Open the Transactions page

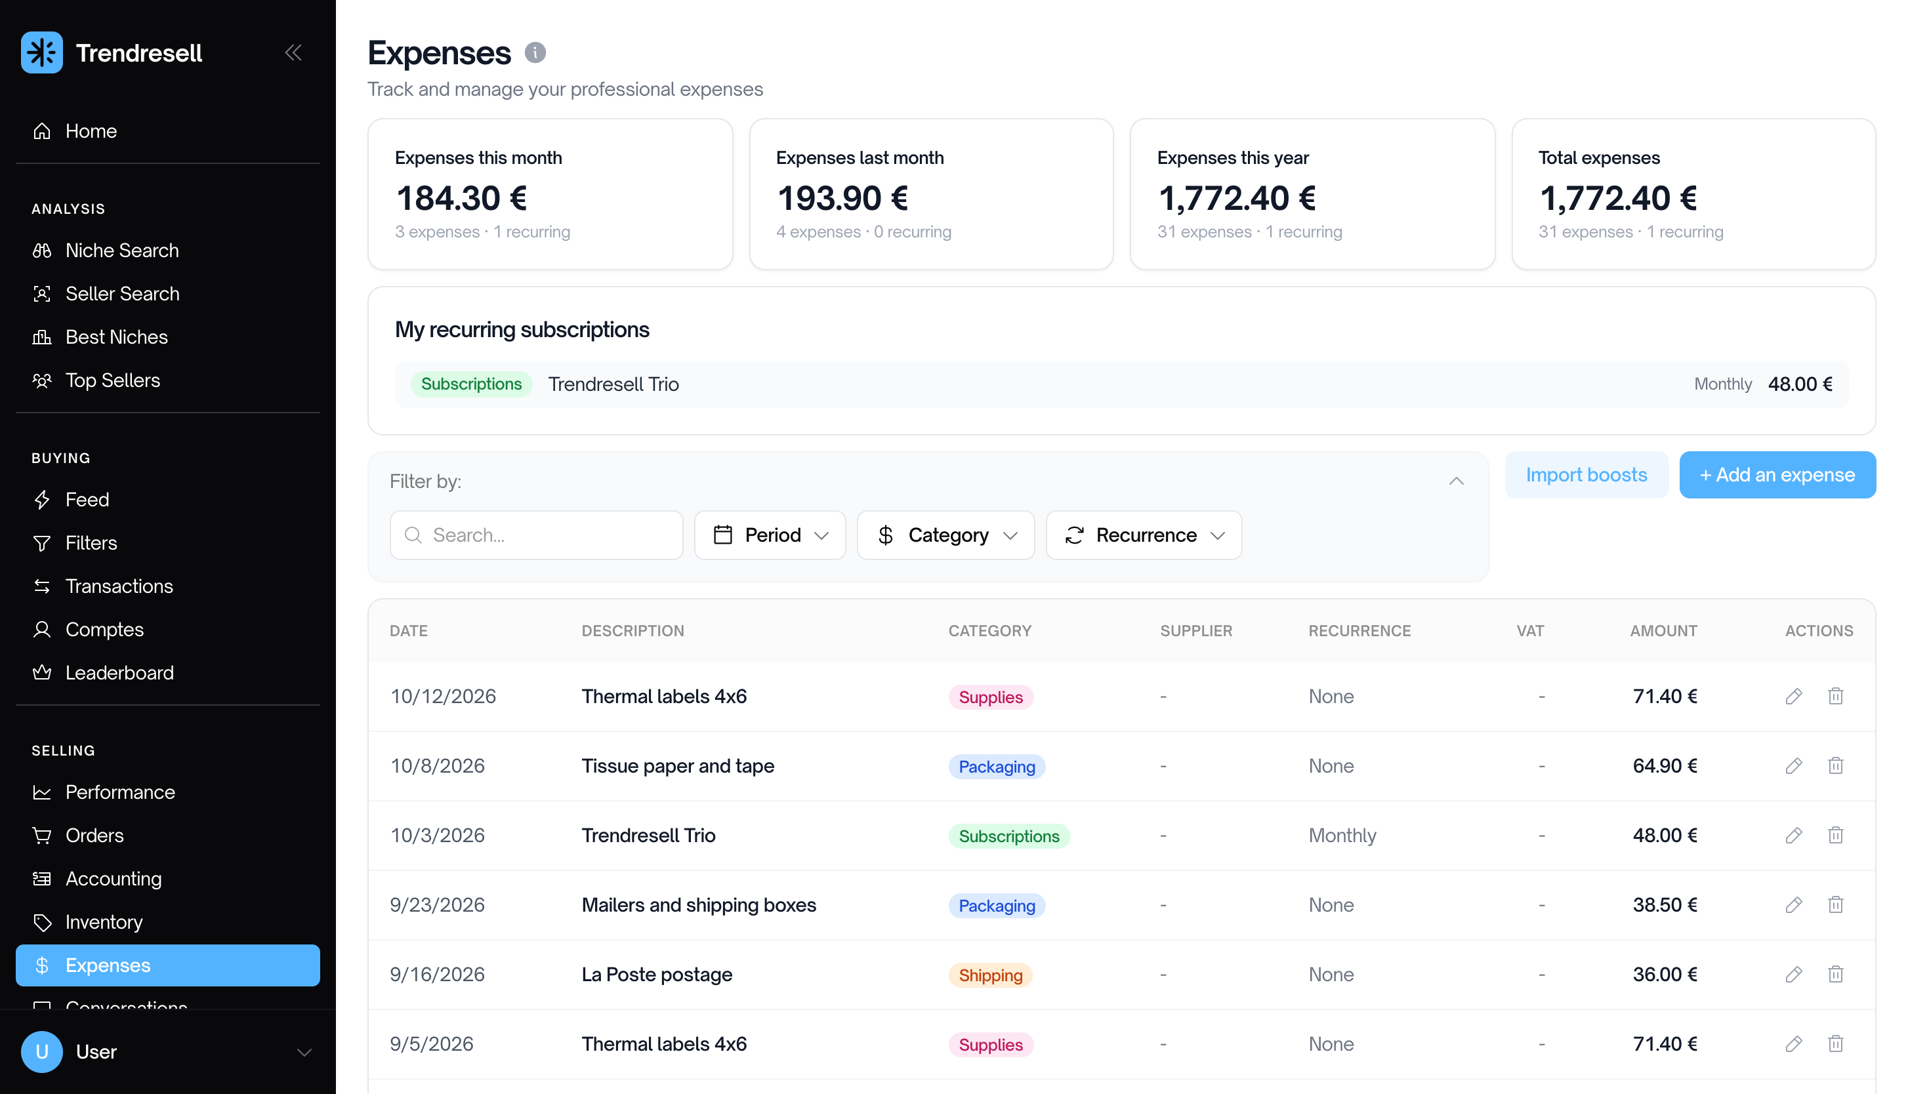tap(167, 586)
